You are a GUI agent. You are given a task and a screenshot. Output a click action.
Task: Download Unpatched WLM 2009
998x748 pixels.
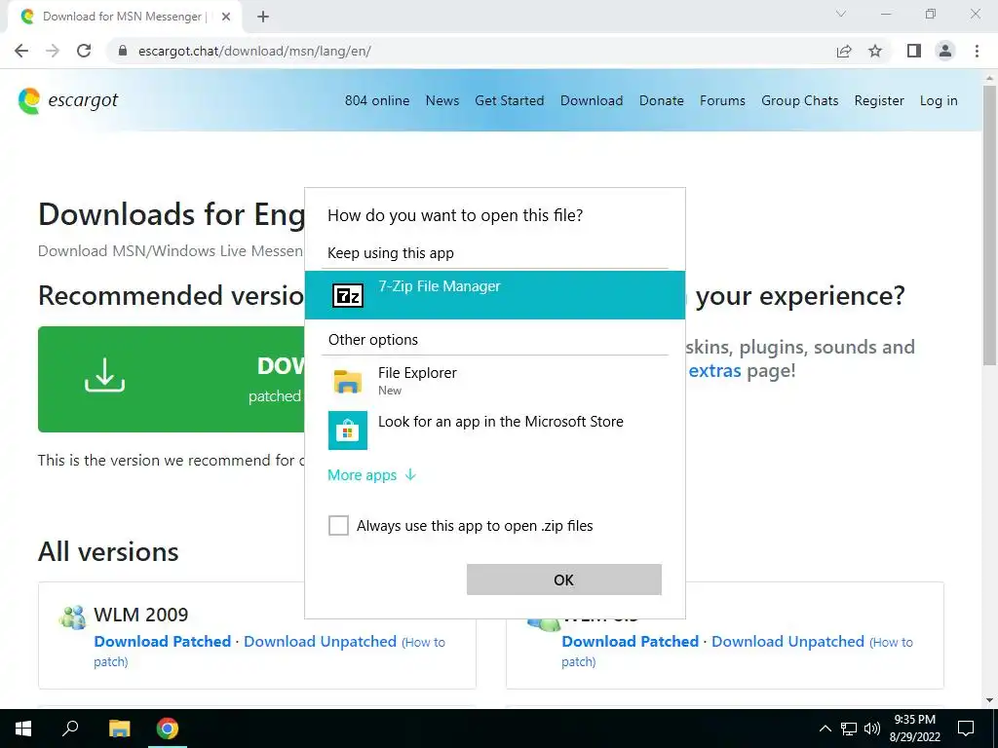click(x=320, y=641)
